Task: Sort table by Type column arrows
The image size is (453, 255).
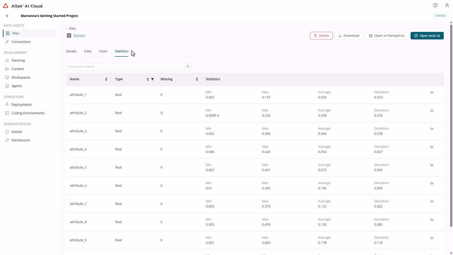Action: (x=148, y=79)
